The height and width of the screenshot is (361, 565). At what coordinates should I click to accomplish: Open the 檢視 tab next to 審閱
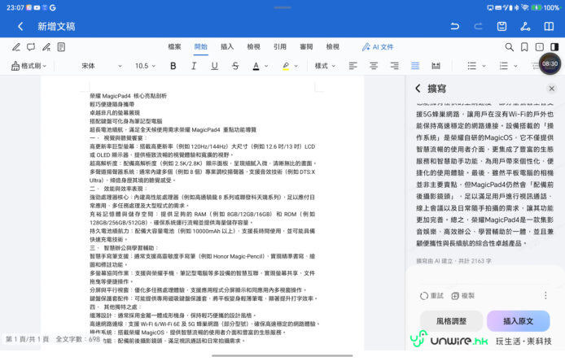tap(333, 47)
